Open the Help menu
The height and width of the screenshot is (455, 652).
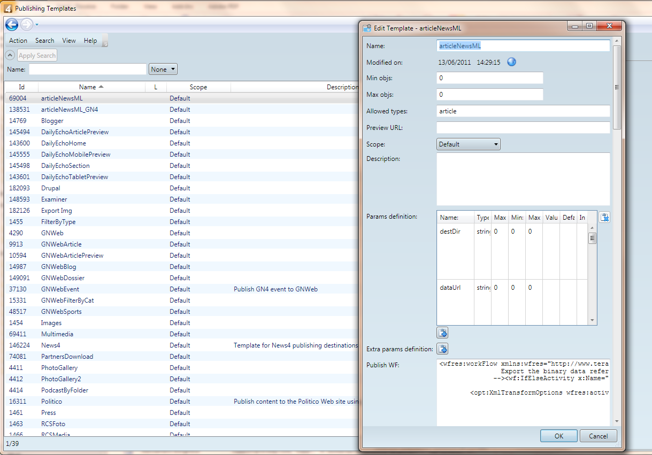point(90,41)
